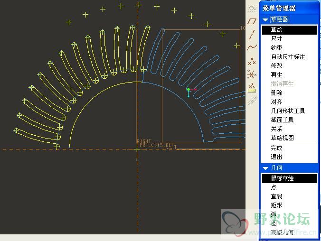This screenshot has width=321, height=241.
Task: Click the greyed chain link icon
Action: (x=252, y=101)
